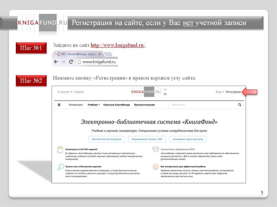Click the magnifying glass free books icon
Image resolution: width=277 pixels, height=207 pixels.
pyautogui.click(x=61, y=167)
